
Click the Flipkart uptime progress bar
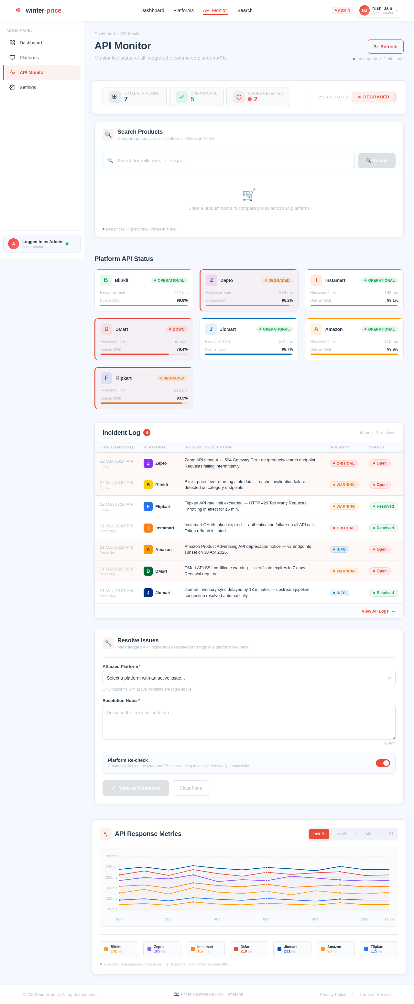click(x=144, y=403)
